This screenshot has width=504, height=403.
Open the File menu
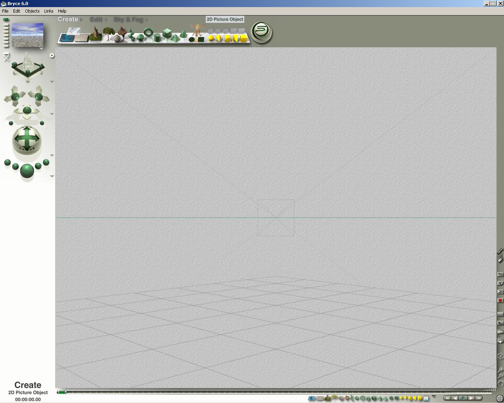coord(5,11)
